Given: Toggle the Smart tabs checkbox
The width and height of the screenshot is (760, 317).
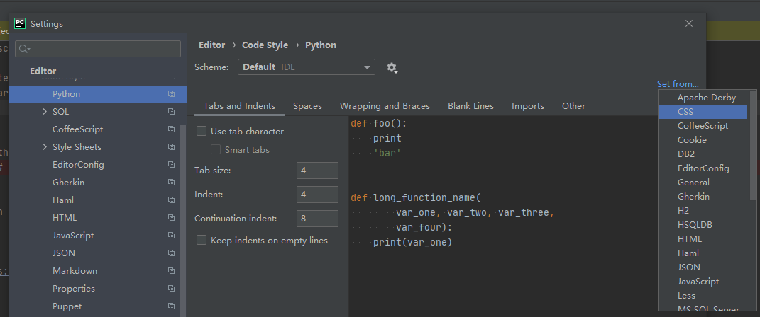Looking at the screenshot, I should pyautogui.click(x=216, y=150).
